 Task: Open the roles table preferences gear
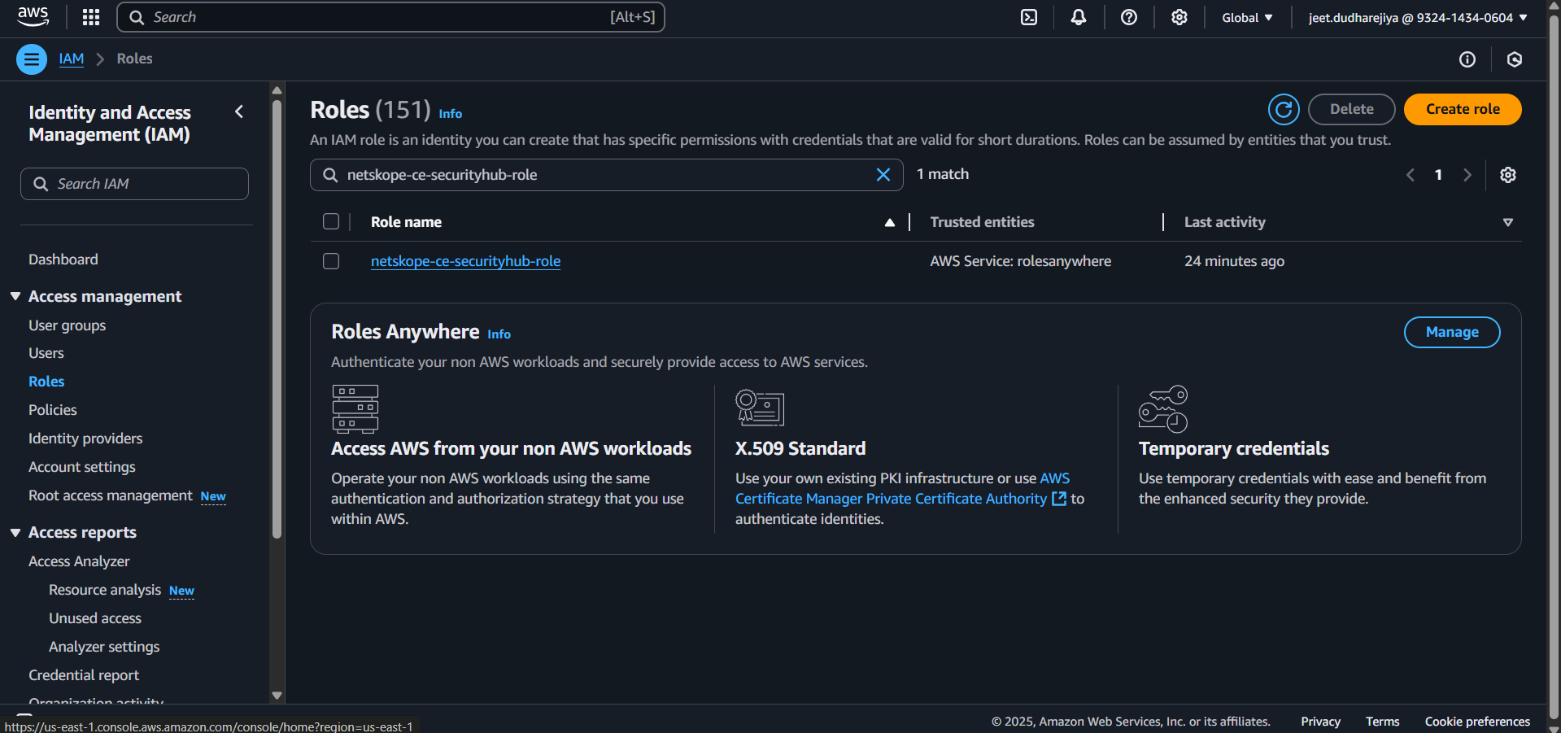(x=1508, y=175)
